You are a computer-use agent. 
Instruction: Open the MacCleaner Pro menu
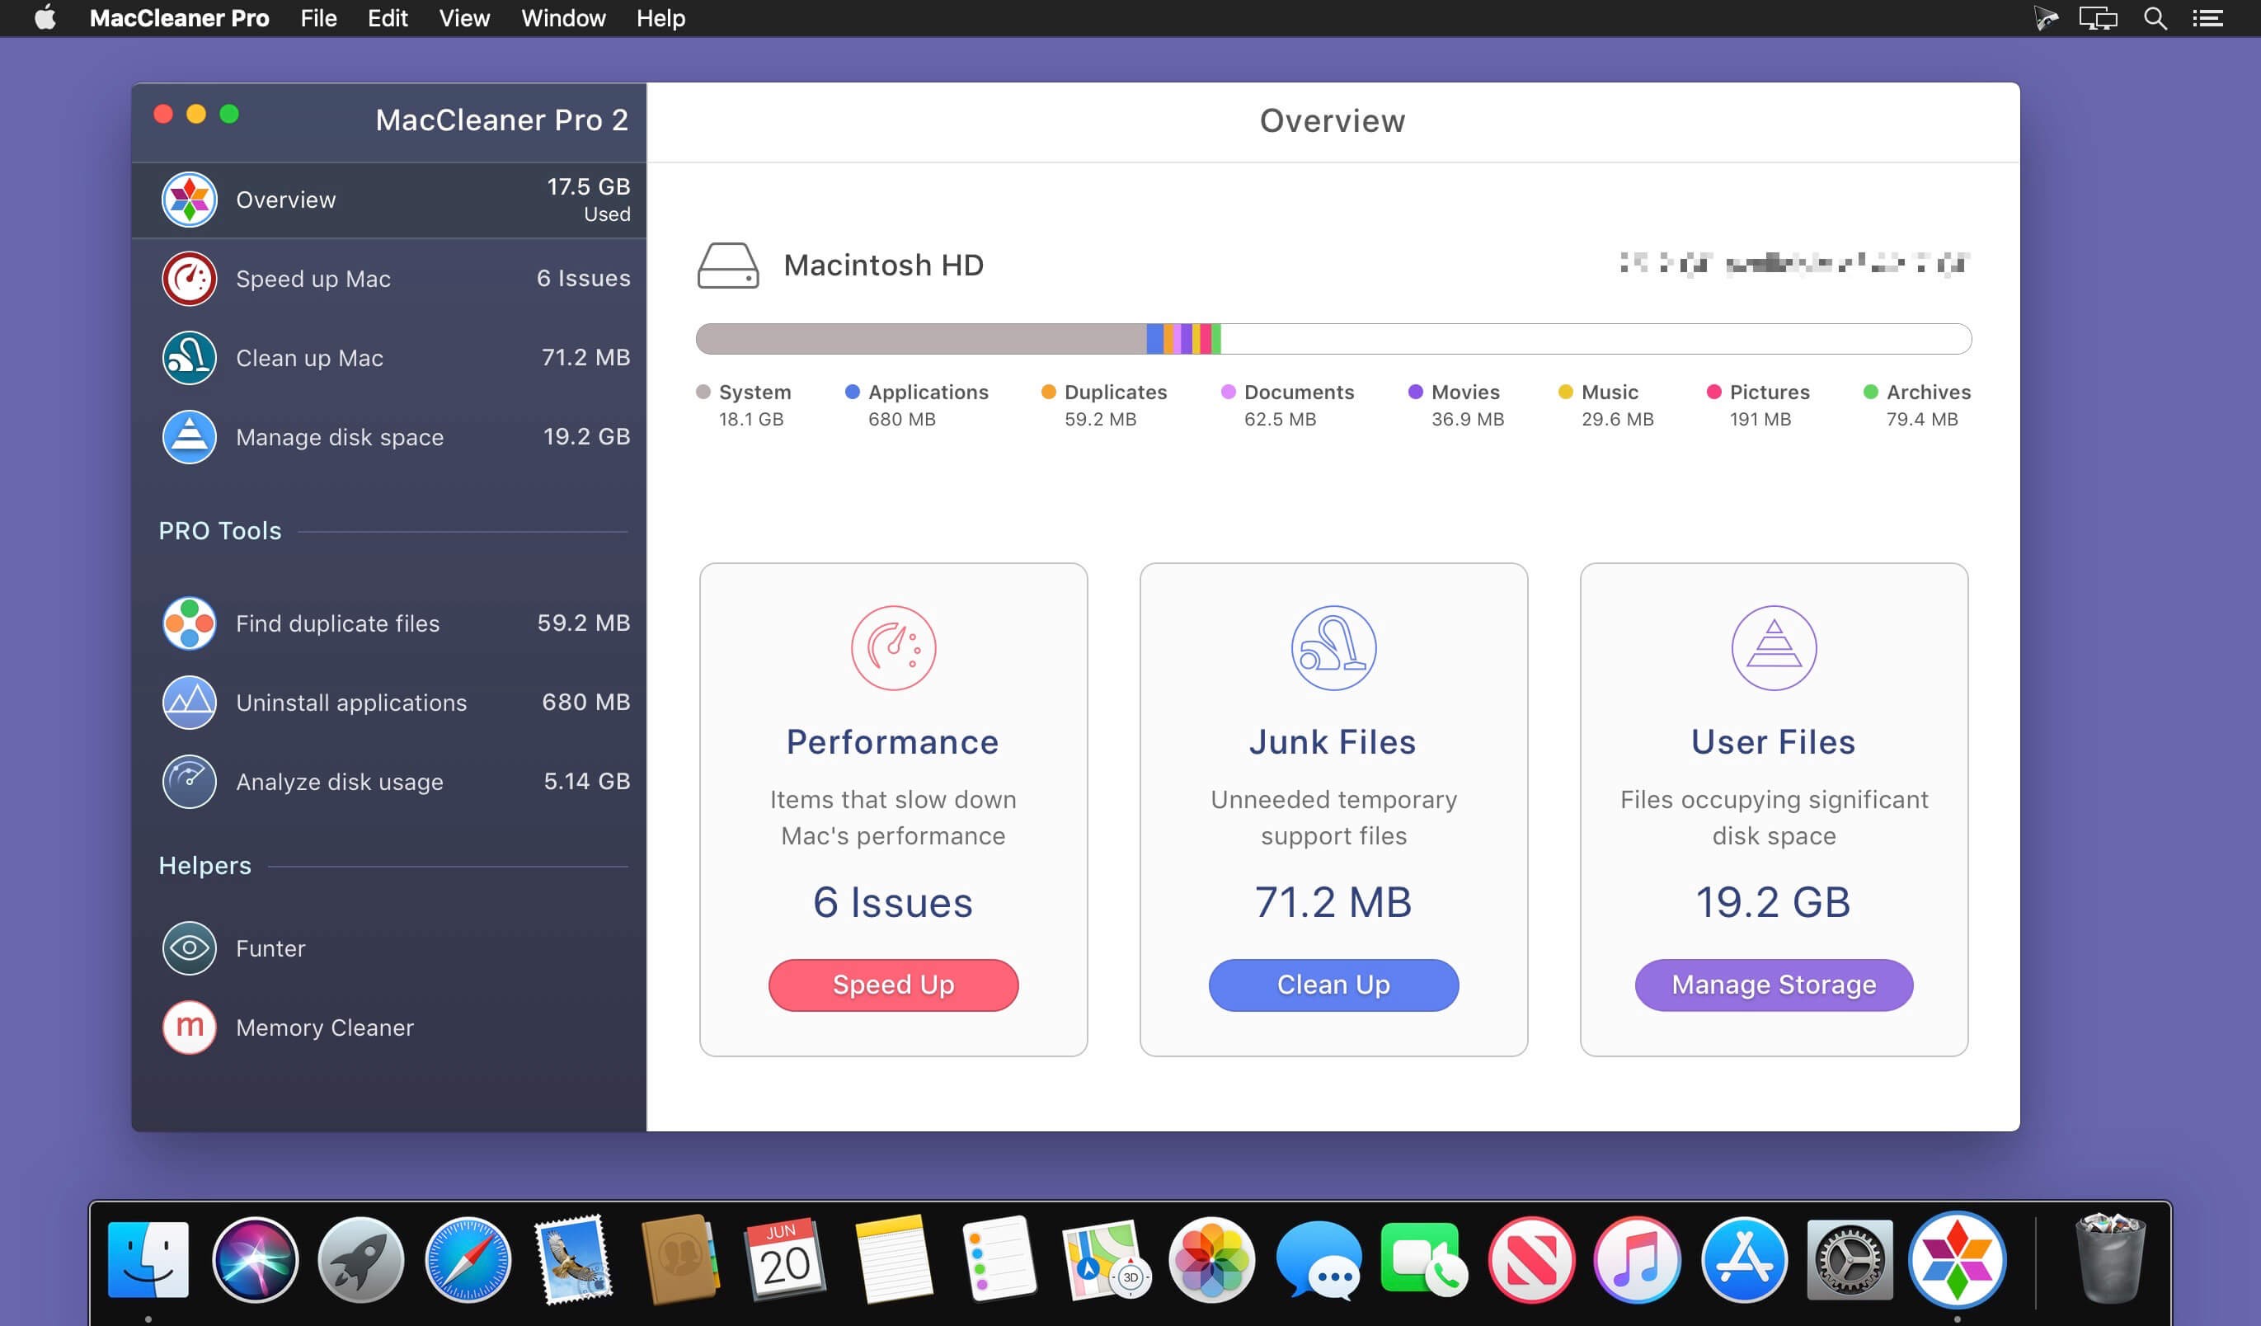pyautogui.click(x=180, y=18)
